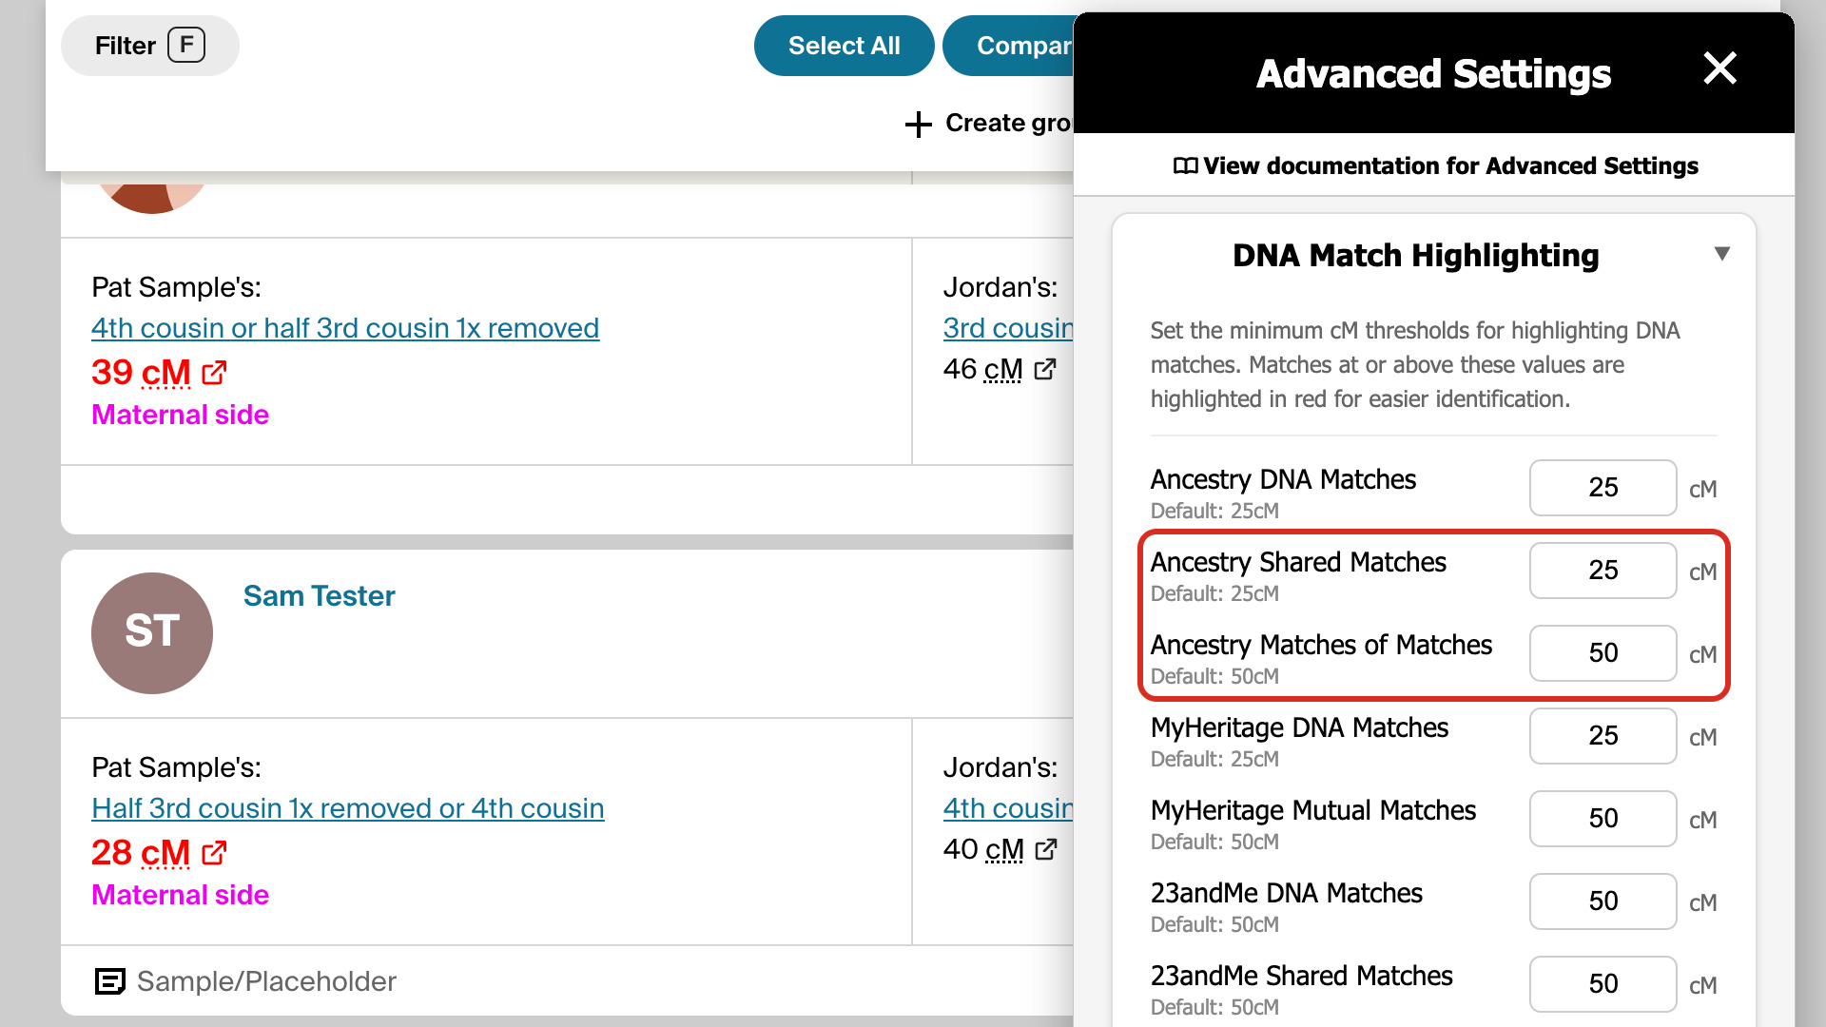Image resolution: width=1826 pixels, height=1027 pixels.
Task: Open Half 3rd cousin 1x removed or 4th cousin link
Action: [x=348, y=808]
